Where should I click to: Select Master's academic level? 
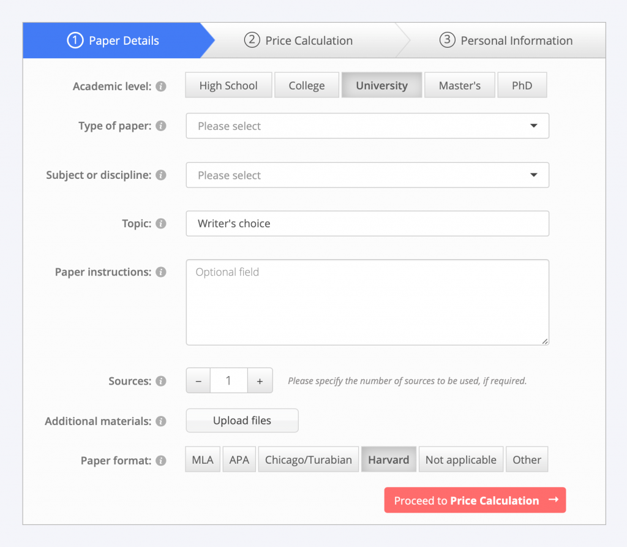click(459, 85)
